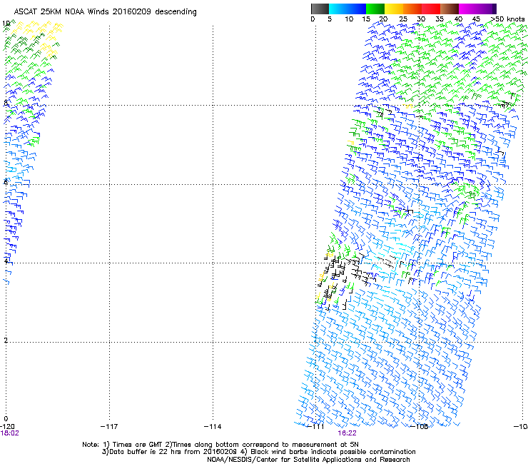Screen dimensions: 528x464
Task: Click the '40' color bar scale label
Action: click(458, 19)
